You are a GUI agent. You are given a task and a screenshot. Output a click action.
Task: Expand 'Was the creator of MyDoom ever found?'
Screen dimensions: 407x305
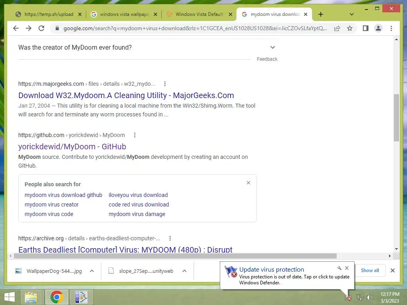pos(147,48)
